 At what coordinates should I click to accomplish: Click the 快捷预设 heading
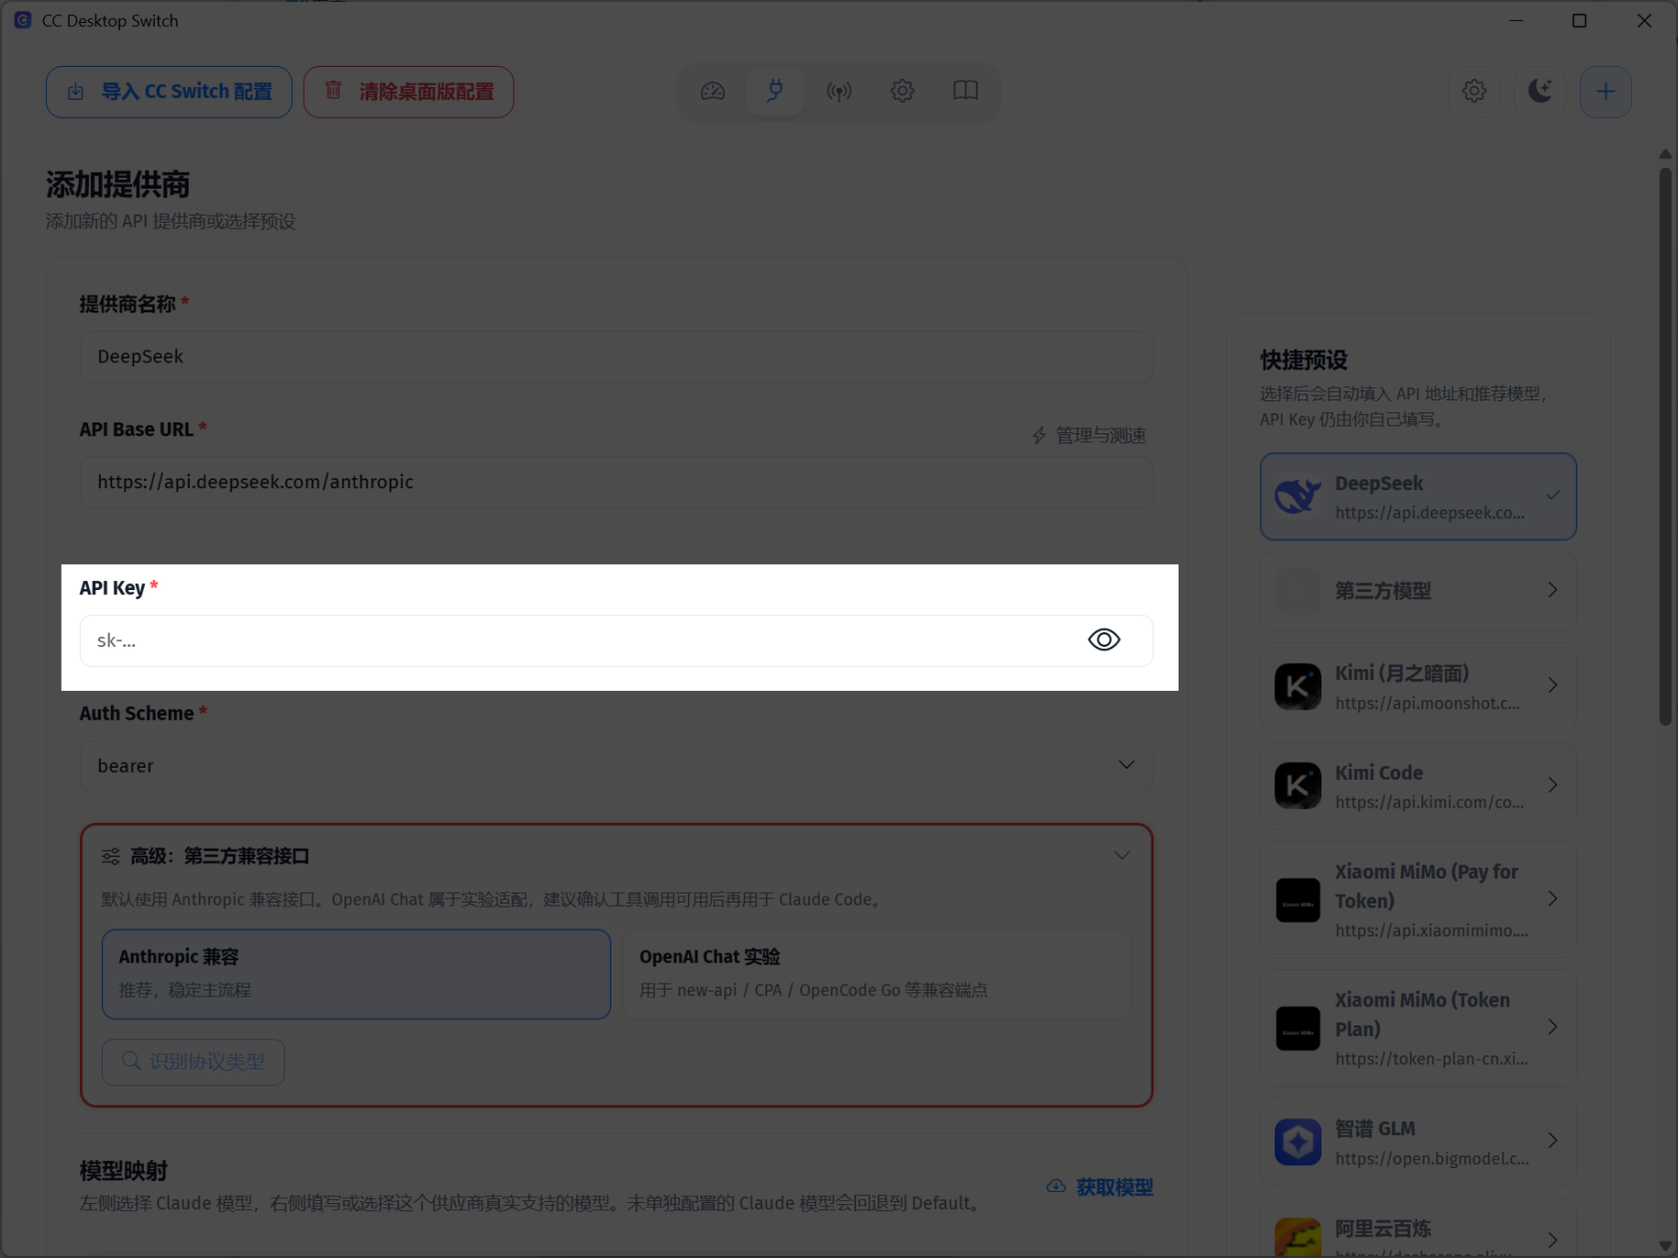pos(1303,360)
